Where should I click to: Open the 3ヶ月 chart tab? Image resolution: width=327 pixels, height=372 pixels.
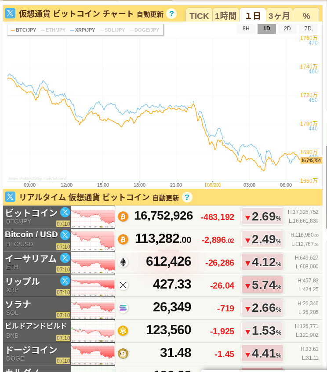279,16
